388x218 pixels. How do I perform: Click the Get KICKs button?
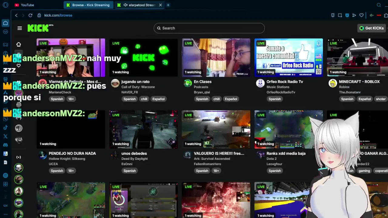pos(372,28)
